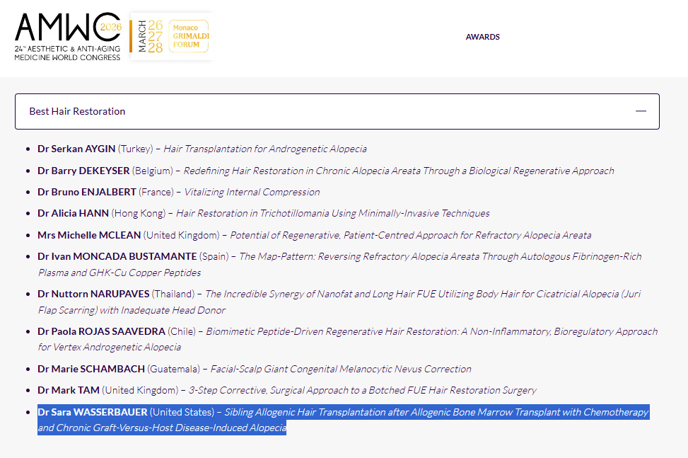The width and height of the screenshot is (688, 458).
Task: Click 'Hair Transplantation for Androgenetic Alopecia' title
Action: coord(265,149)
